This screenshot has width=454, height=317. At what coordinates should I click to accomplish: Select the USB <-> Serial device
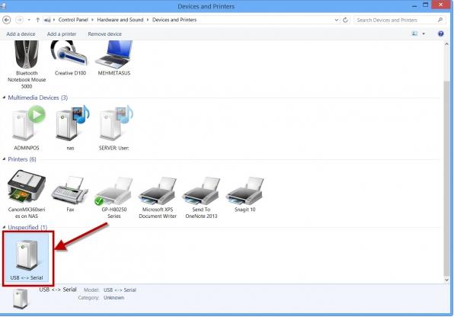coord(27,258)
